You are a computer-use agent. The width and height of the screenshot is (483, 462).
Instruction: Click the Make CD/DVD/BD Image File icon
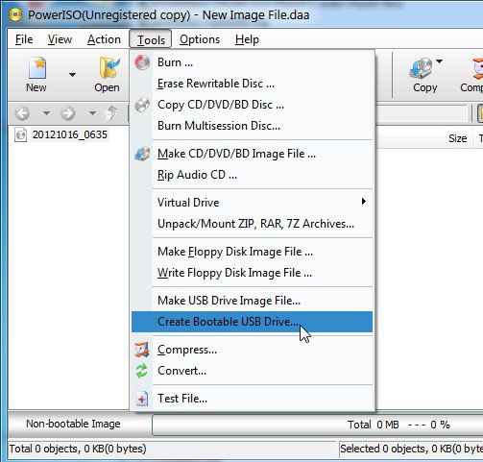(x=142, y=154)
